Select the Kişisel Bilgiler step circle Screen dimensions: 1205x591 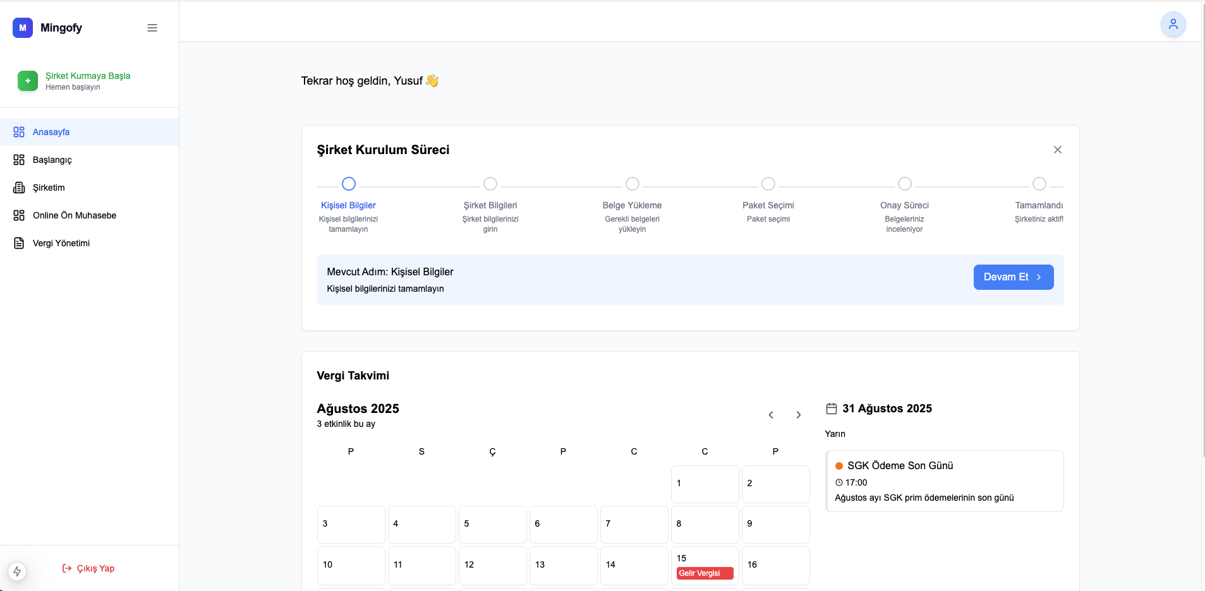pos(348,184)
